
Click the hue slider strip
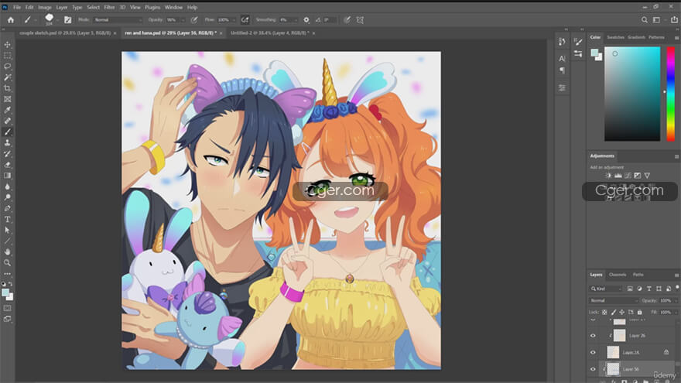[671, 94]
